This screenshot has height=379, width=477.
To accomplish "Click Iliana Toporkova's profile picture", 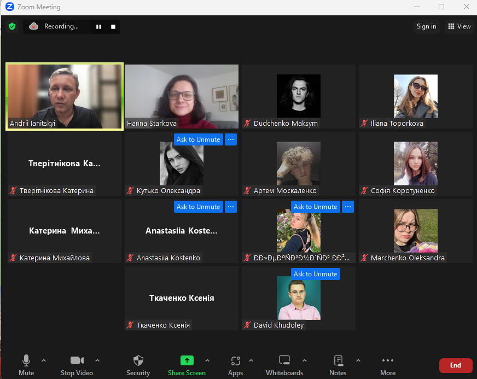I will tap(416, 96).
